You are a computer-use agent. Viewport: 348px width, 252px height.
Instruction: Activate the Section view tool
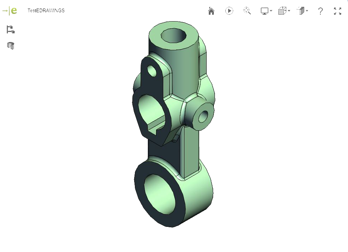coord(11,46)
